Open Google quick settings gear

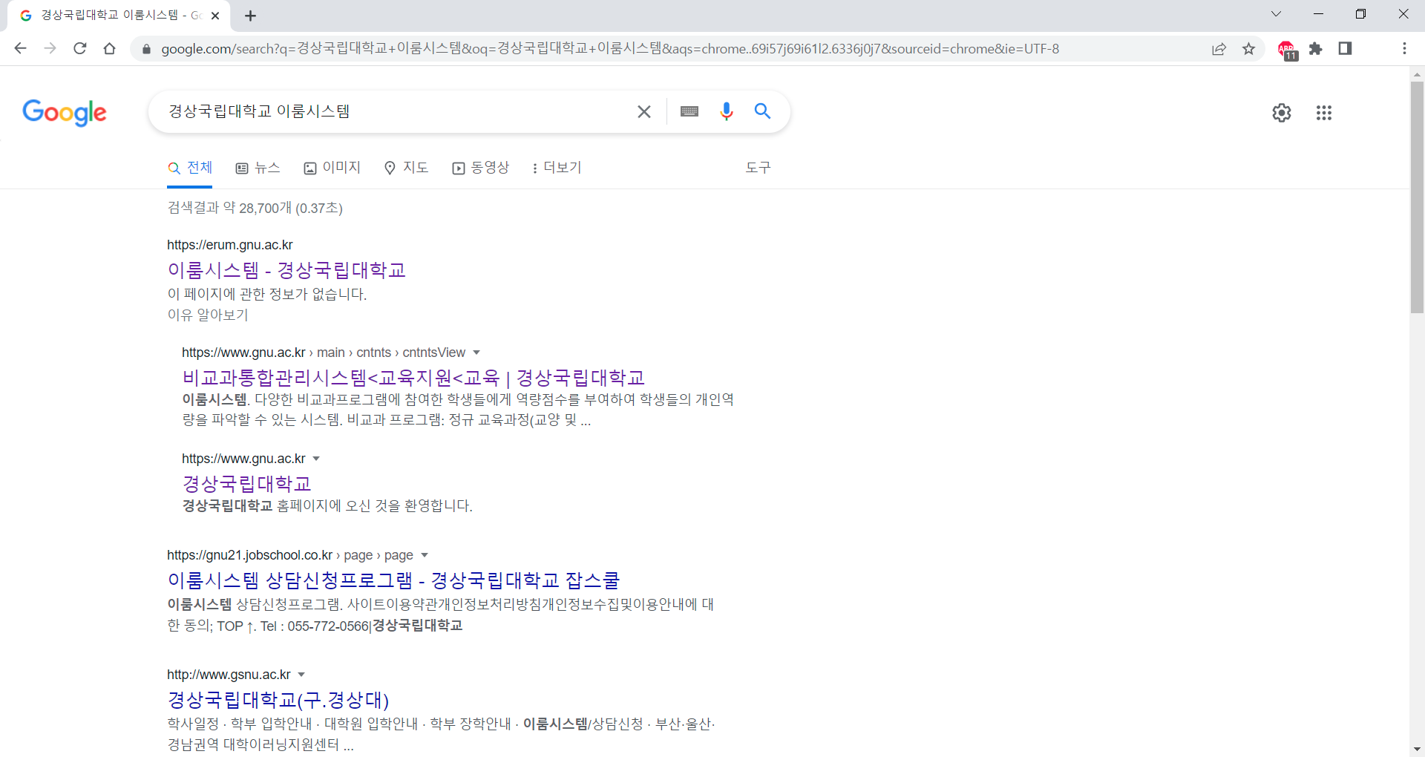pos(1282,113)
